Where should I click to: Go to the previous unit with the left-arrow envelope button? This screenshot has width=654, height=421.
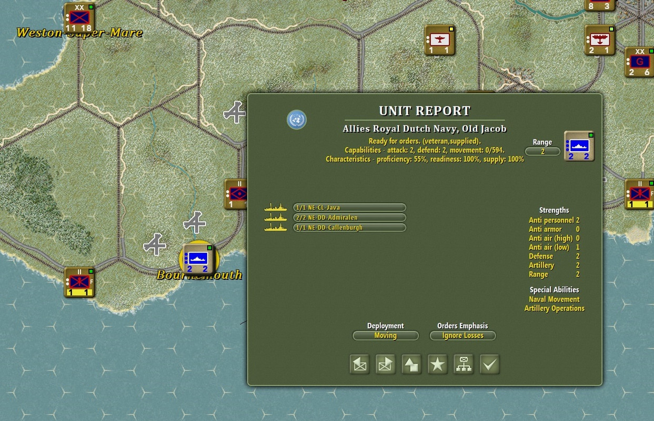[360, 364]
